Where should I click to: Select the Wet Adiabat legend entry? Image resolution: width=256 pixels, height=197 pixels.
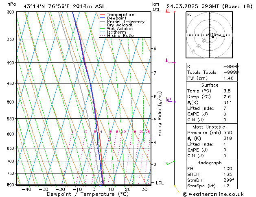120,29
